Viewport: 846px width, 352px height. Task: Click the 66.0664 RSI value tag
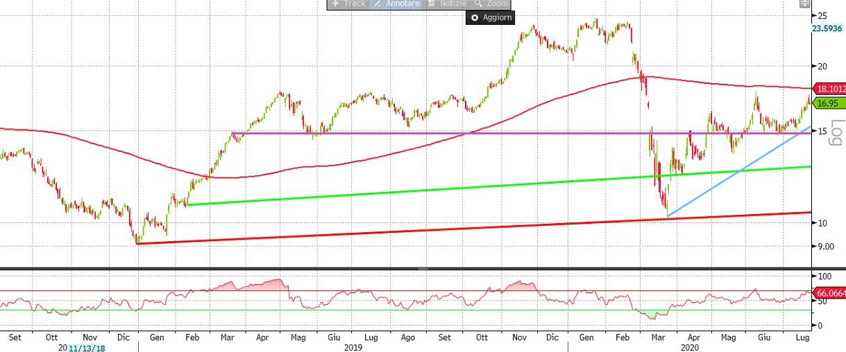coord(828,294)
